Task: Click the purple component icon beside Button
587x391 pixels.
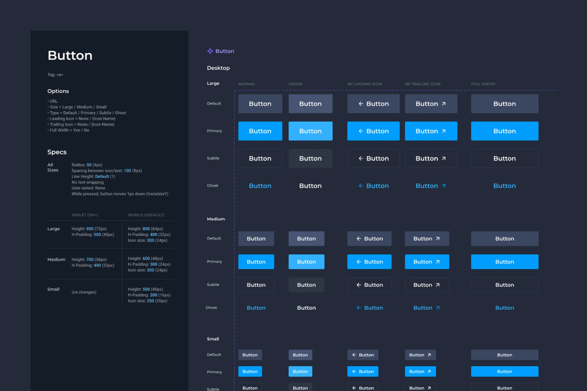Action: pyautogui.click(x=210, y=51)
